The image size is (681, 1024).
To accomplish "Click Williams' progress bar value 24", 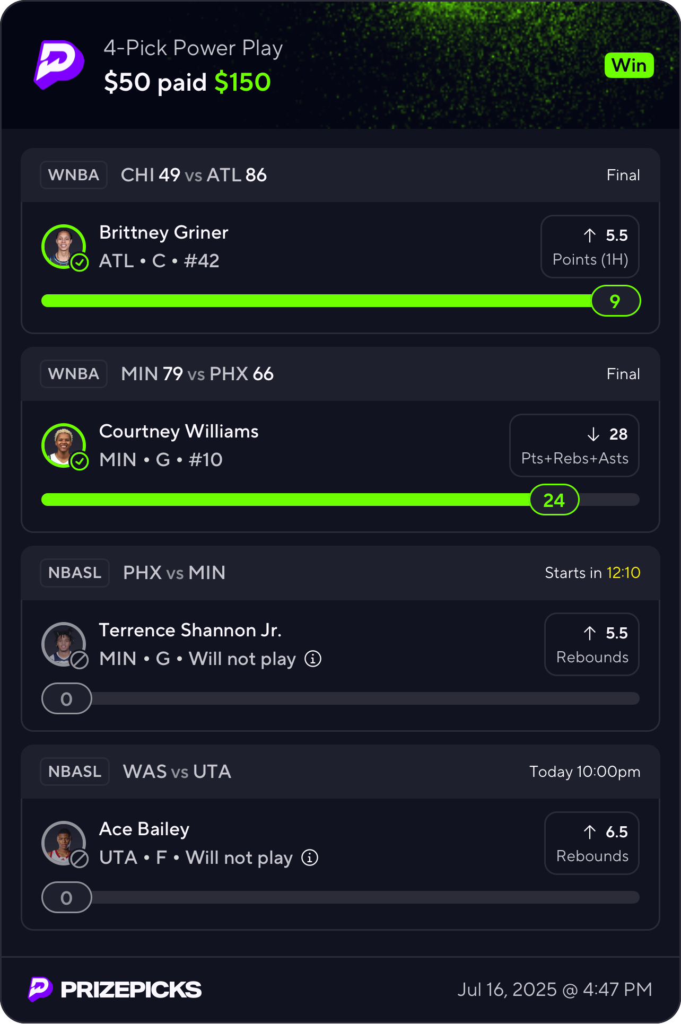I will [x=554, y=500].
